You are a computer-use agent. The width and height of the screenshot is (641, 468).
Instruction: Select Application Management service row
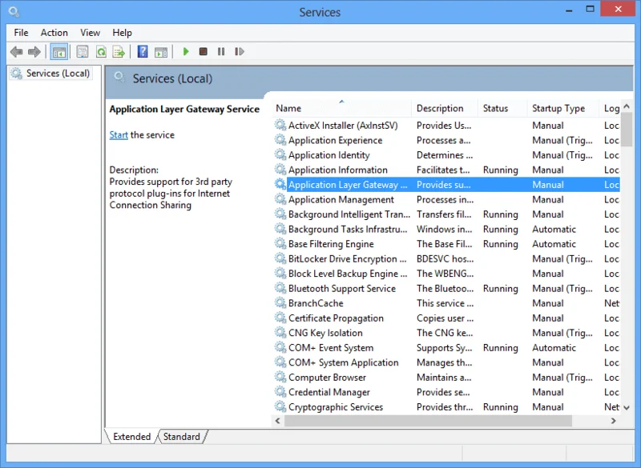point(446,199)
